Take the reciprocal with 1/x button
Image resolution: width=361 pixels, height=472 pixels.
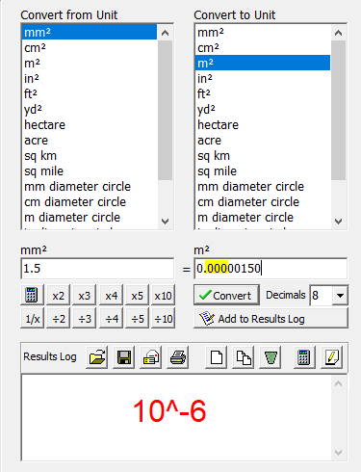click(32, 319)
